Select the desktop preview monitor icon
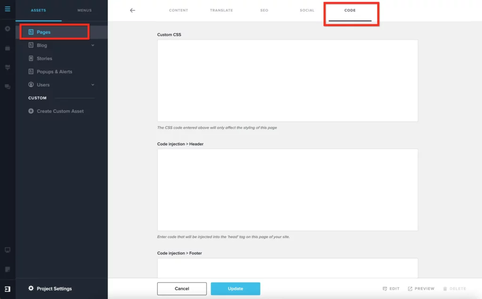This screenshot has height=299, width=482. click(x=7, y=250)
